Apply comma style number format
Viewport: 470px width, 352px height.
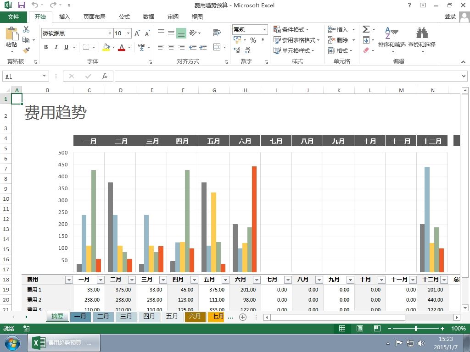point(263,40)
